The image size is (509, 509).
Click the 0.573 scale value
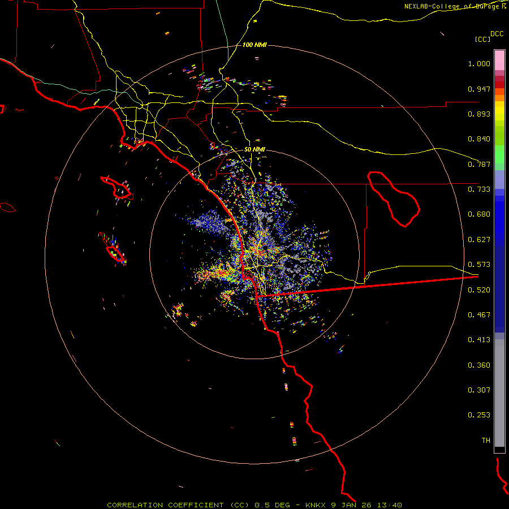tap(479, 265)
